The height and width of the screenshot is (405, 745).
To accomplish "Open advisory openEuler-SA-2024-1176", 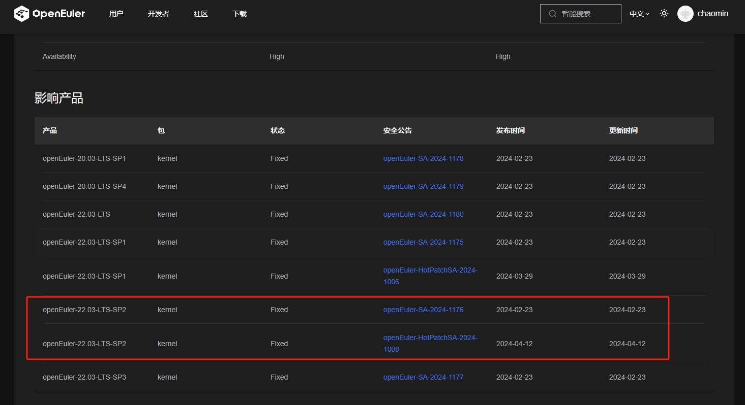I will point(423,310).
